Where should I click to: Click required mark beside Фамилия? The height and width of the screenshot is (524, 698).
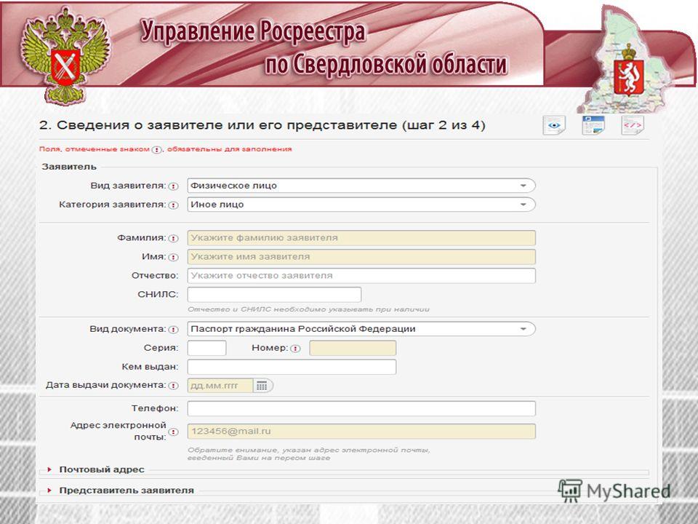point(174,239)
